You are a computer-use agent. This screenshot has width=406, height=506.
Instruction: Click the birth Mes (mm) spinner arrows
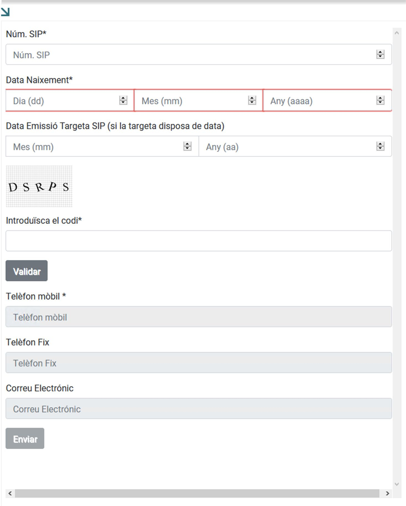click(252, 100)
